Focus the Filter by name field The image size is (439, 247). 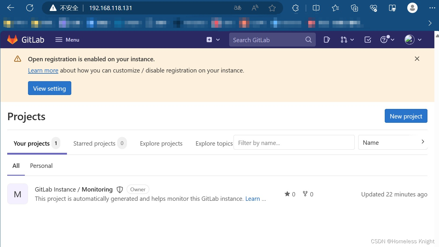[x=294, y=142]
